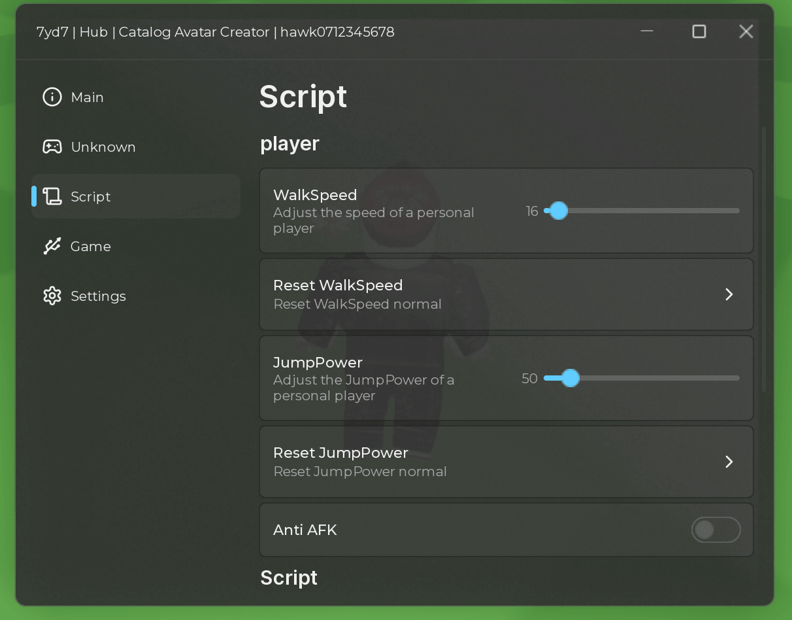
Task: Click the WalkSpeed value 16
Action: [532, 211]
